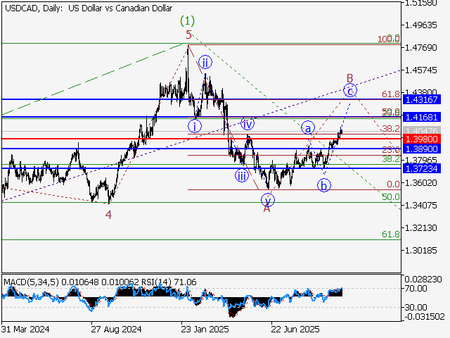Screen dimensions: 450x338
Task: Click the green (1) wave label
Action: [x=187, y=20]
